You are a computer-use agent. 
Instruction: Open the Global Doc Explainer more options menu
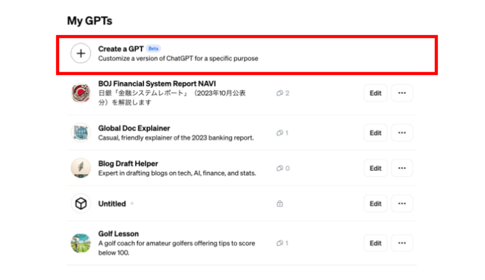(x=402, y=132)
